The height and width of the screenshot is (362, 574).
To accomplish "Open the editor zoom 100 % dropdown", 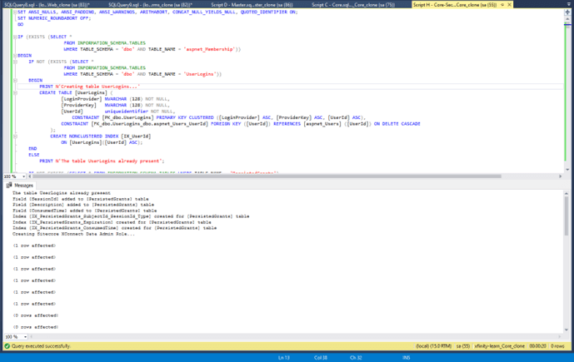I will (x=23, y=176).
